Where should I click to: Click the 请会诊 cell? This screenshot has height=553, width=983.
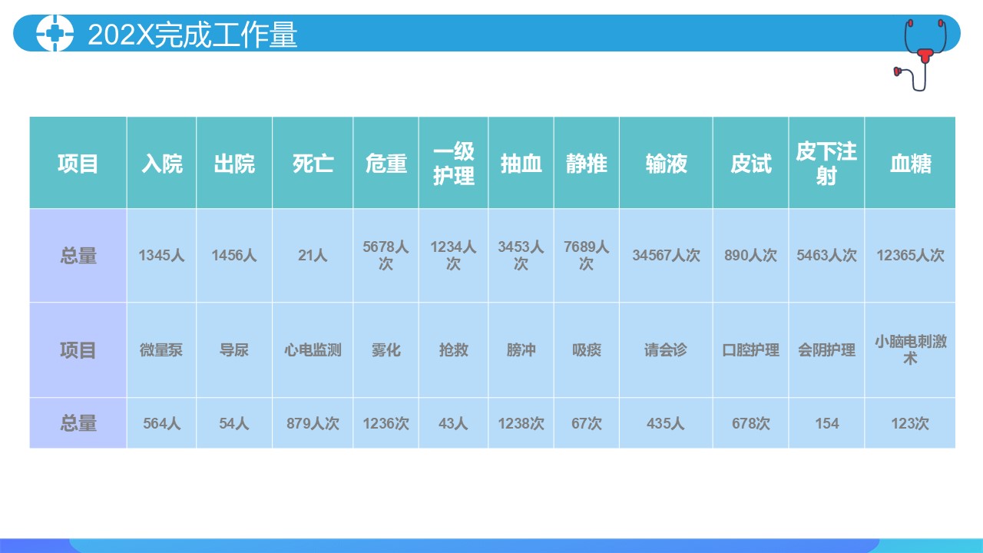667,350
